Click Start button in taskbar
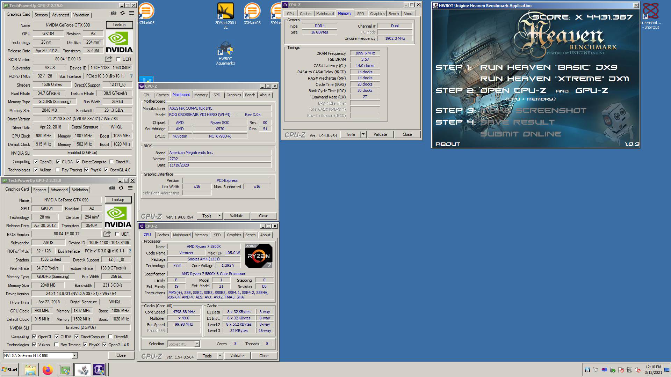671x377 pixels. pyautogui.click(x=10, y=370)
